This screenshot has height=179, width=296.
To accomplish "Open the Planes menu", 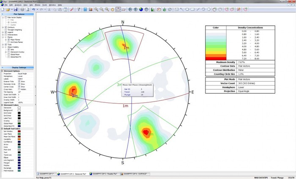I will (38, 5).
